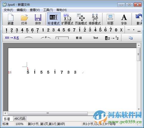Insert middle-octave note 6 without dots

[x=69, y=30]
